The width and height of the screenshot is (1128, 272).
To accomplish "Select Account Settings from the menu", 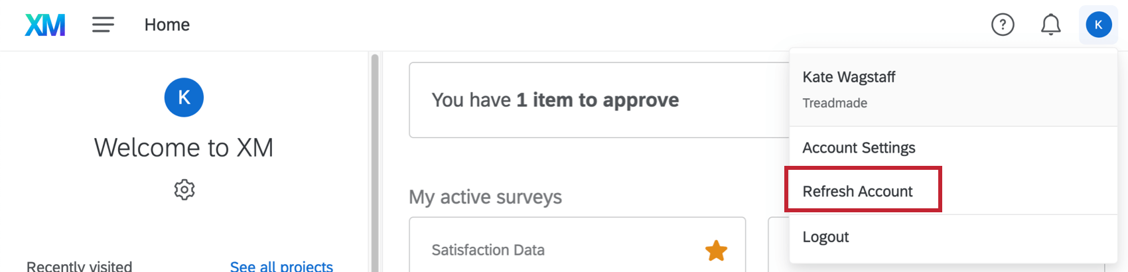I will [859, 148].
